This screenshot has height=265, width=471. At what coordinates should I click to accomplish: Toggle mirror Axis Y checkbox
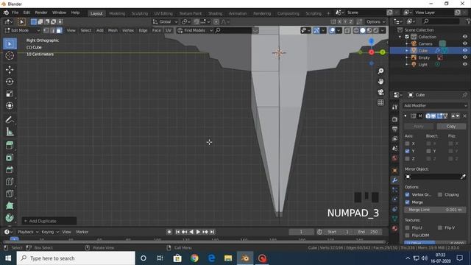(x=407, y=151)
